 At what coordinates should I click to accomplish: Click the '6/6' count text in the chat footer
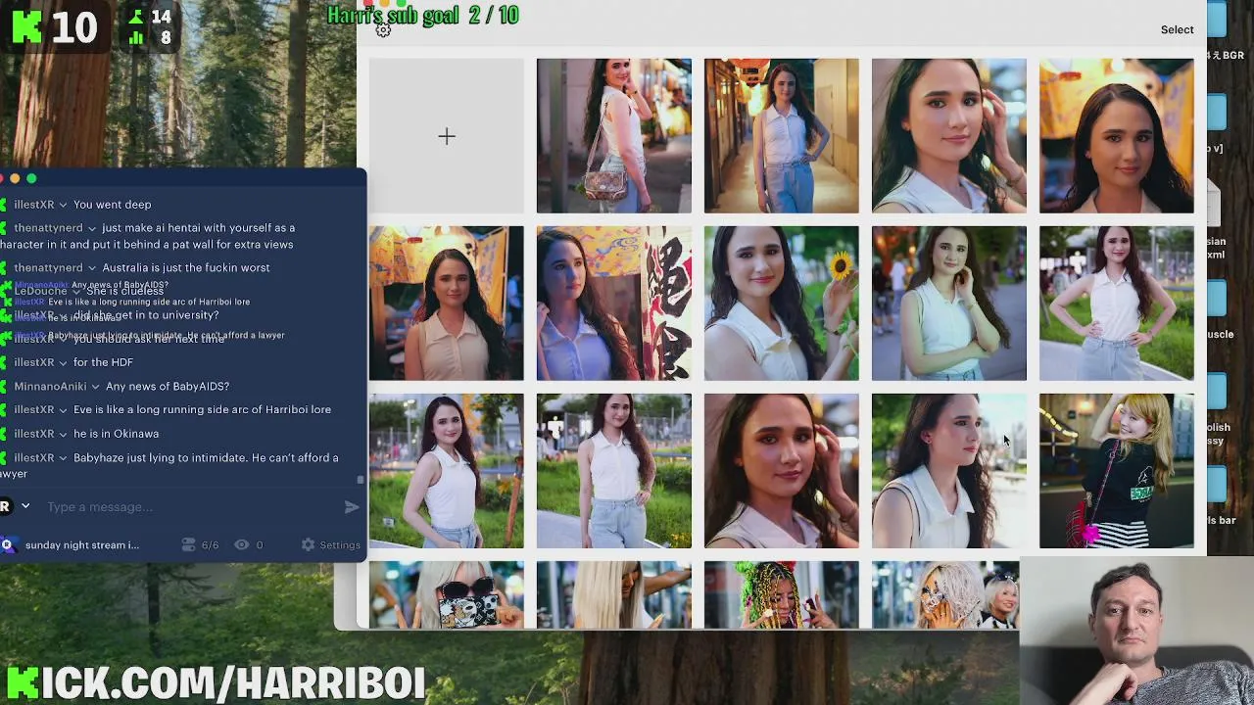tap(210, 544)
